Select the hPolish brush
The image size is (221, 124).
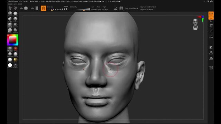[x=16, y=30]
